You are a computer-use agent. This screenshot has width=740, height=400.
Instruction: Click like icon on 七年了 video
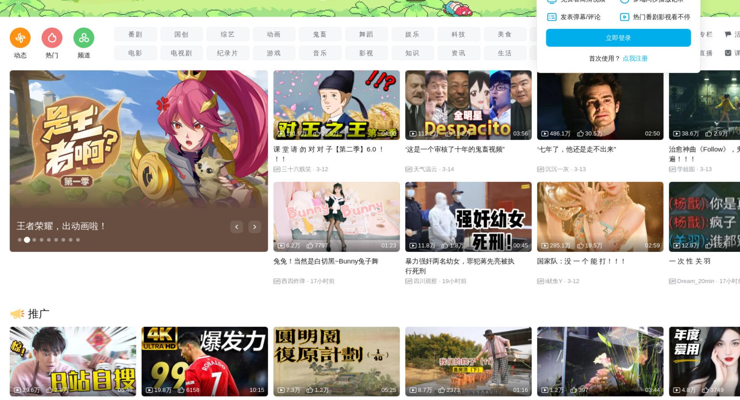(580, 133)
